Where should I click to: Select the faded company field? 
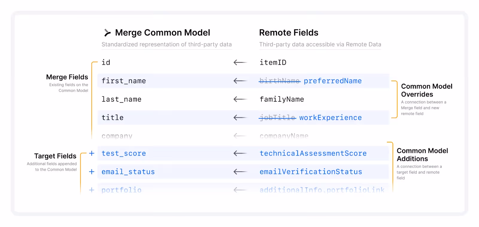point(117,136)
